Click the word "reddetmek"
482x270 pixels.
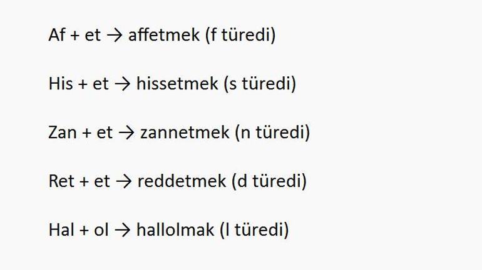pos(181,181)
